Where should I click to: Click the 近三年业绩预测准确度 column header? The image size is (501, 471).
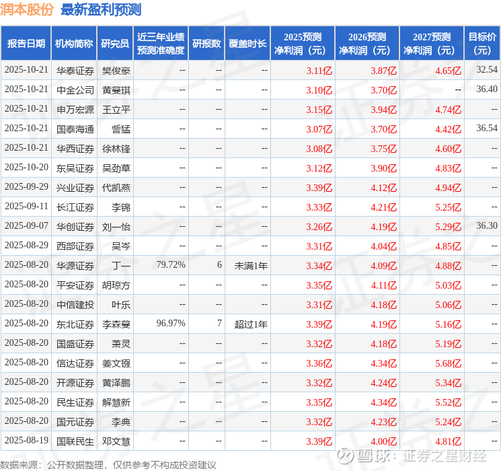pyautogui.click(x=161, y=44)
